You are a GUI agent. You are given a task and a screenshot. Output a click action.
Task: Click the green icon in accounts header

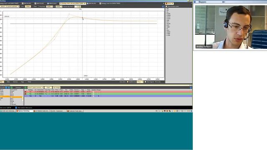tap(12, 87)
